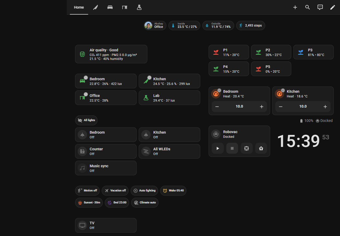
Task: Open the 2,493 steps chip
Action: pyautogui.click(x=251, y=26)
